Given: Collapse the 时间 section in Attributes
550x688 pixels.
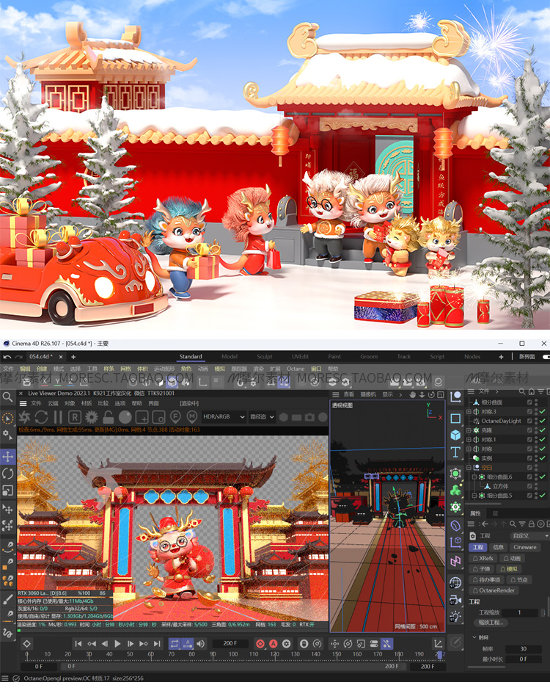Looking at the screenshot, I should point(474,637).
